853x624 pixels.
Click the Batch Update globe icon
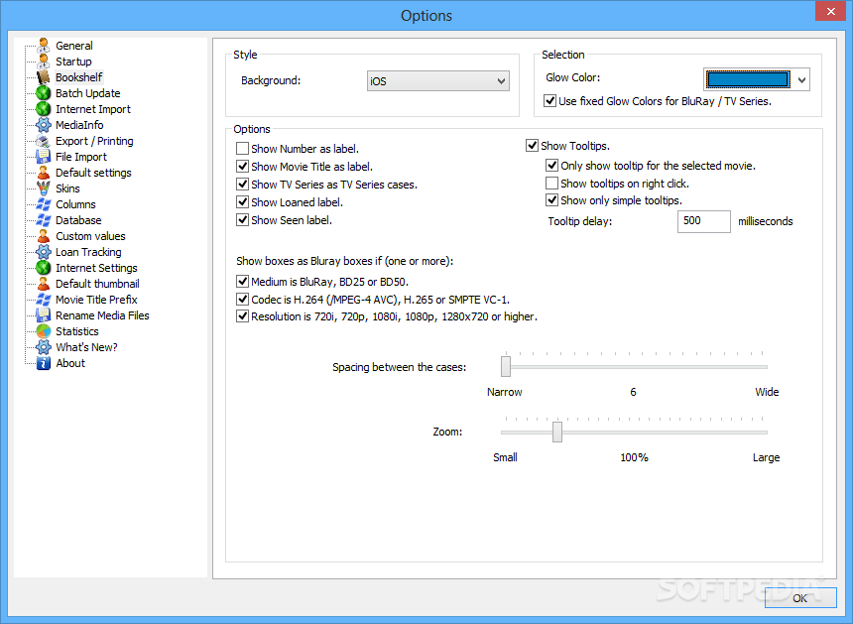pos(44,93)
